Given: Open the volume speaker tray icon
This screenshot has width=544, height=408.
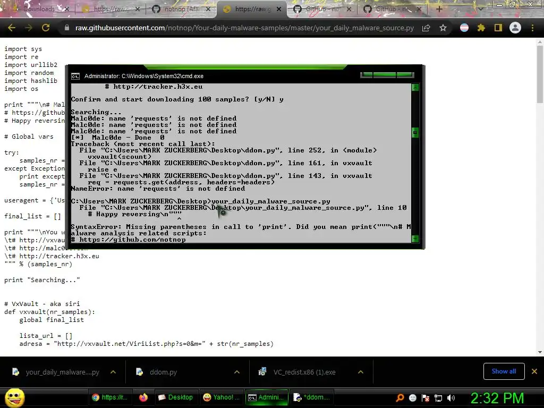Looking at the screenshot, I should pyautogui.click(x=451, y=398).
